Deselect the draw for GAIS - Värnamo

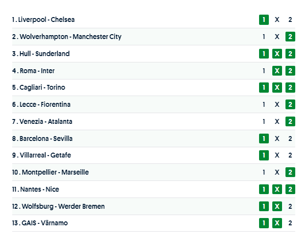(x=277, y=223)
